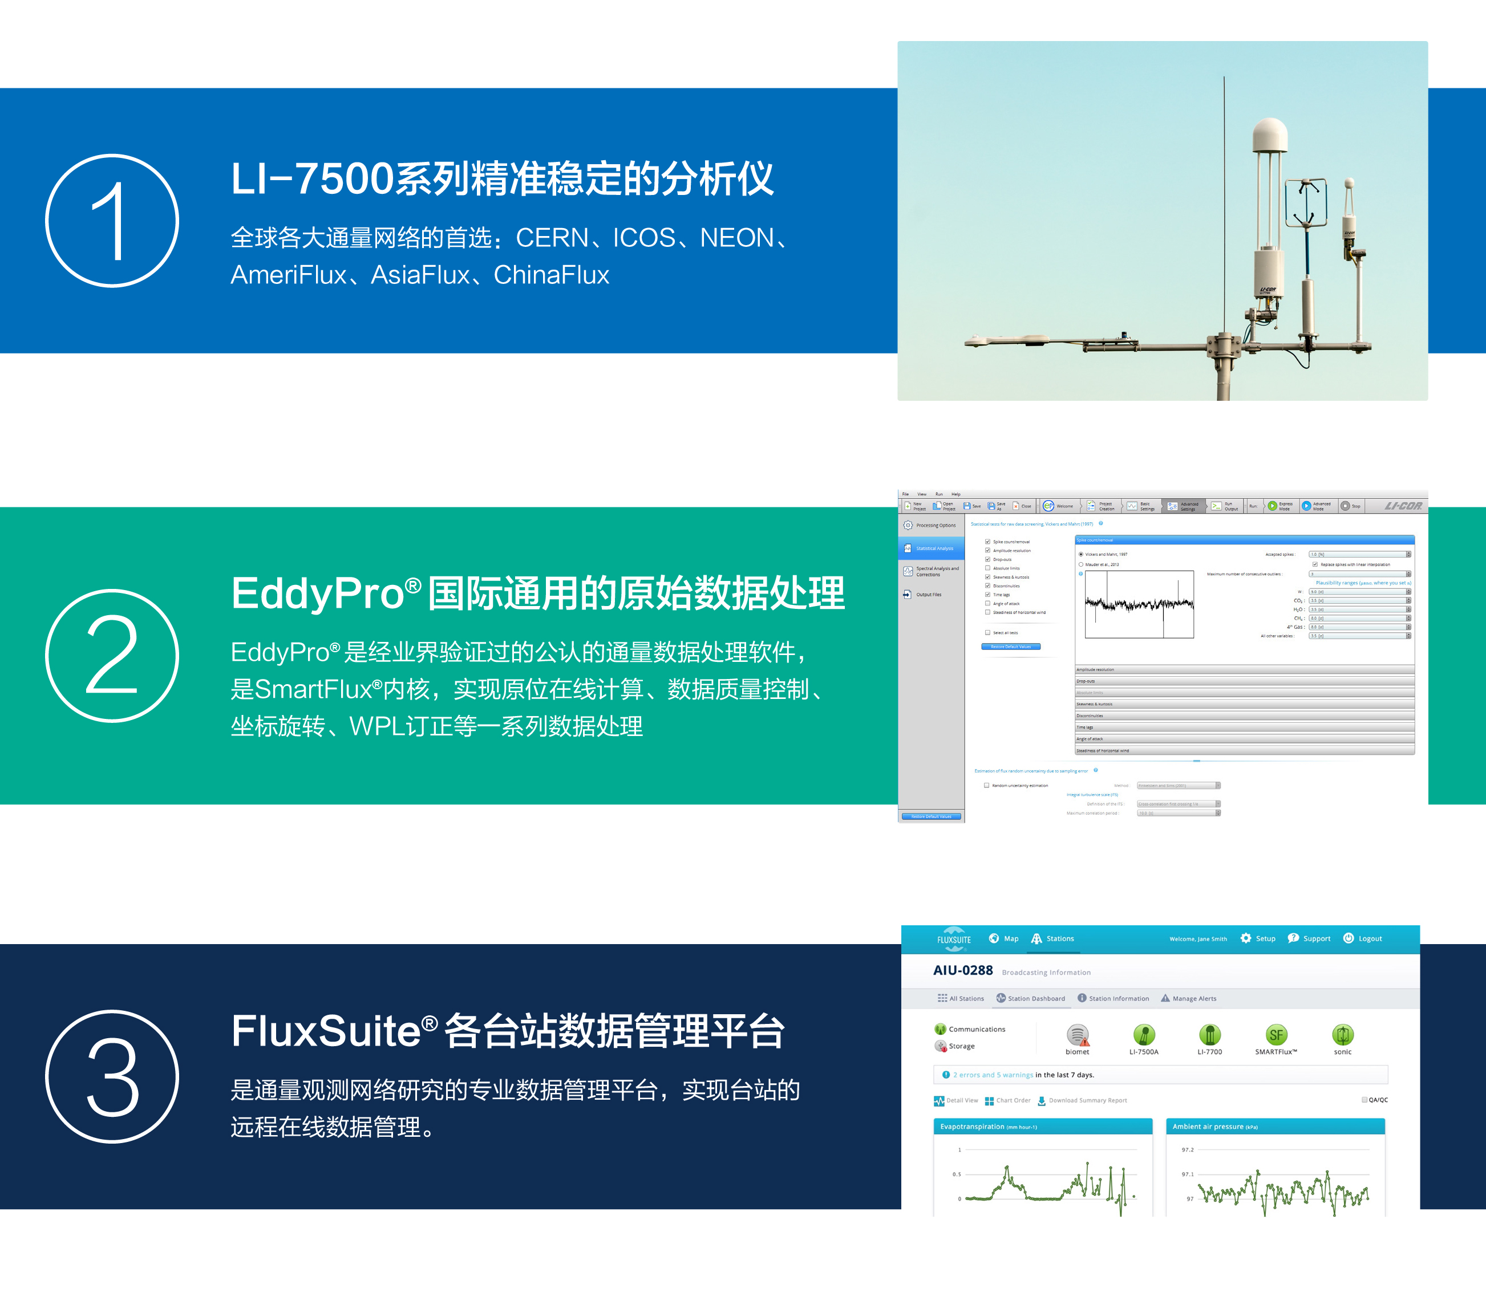This screenshot has height=1297, width=1486.
Task: Open the uncertainty Method dropdown
Action: coord(1179,785)
